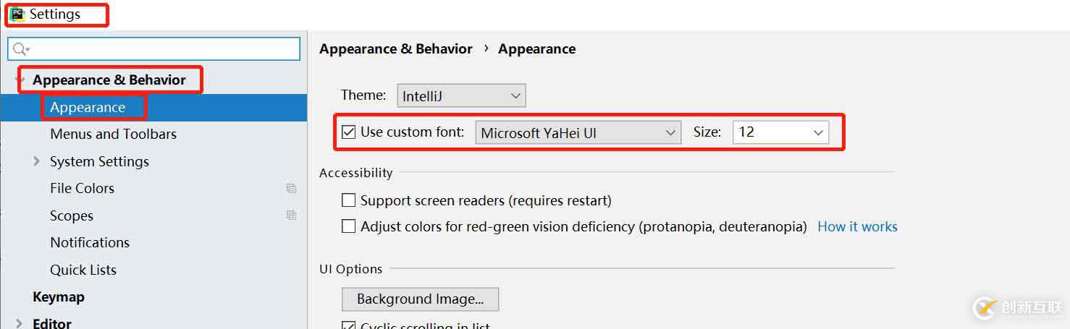1070x329 pixels.
Task: Expand the System Settings tree node
Action: coord(37,161)
